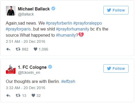Viewport: 135px width, 103px height.
Task: Retweet the 1. FC Cologne tweet
Action: pos(18,96)
